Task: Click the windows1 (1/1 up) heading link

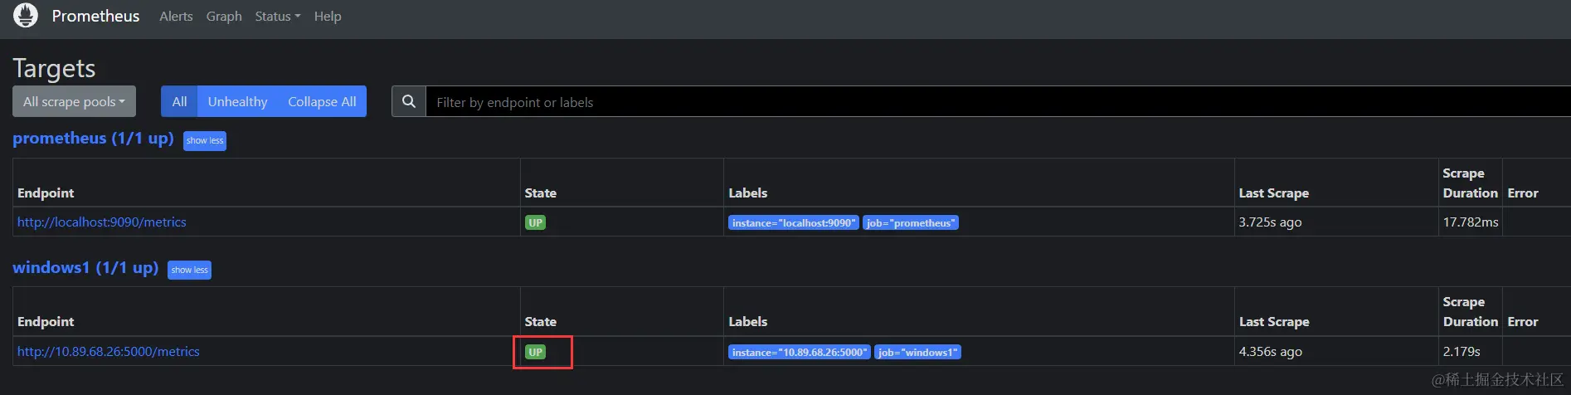Action: (85, 268)
